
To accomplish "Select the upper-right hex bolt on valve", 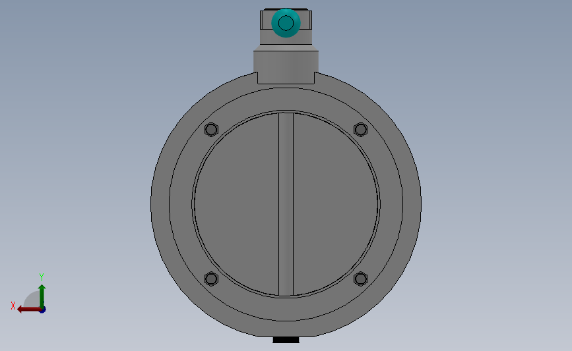I will [360, 129].
